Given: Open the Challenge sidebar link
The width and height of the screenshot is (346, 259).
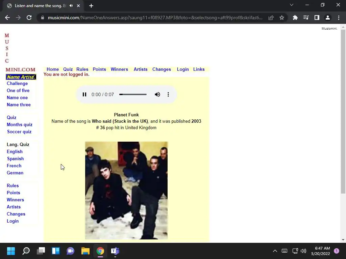Looking at the screenshot, I should click(x=17, y=84).
